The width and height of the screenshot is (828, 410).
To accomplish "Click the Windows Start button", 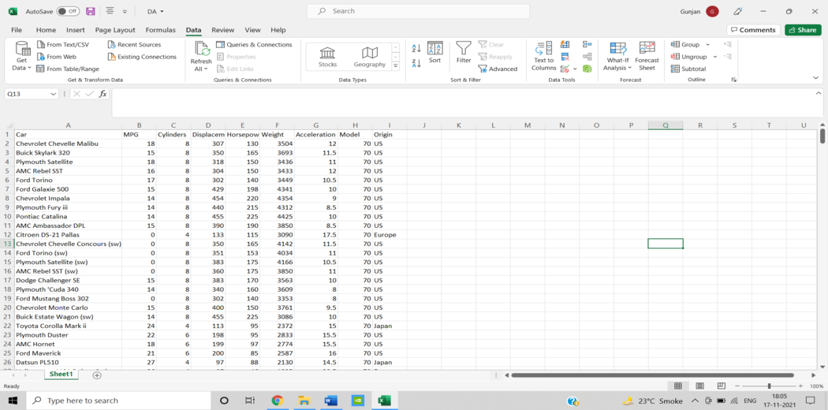I will (13, 401).
